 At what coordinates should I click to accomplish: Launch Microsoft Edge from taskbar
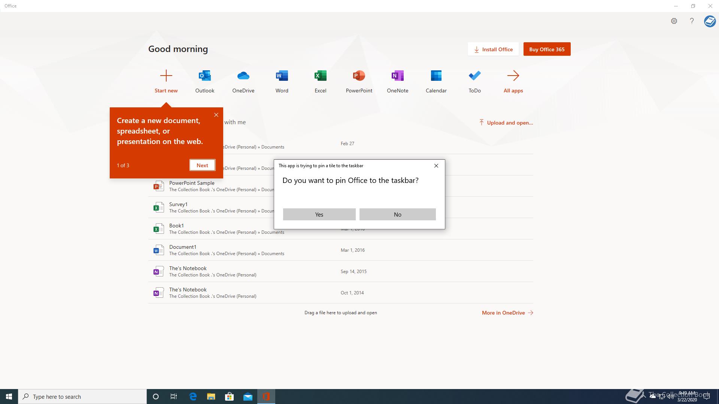pyautogui.click(x=193, y=397)
